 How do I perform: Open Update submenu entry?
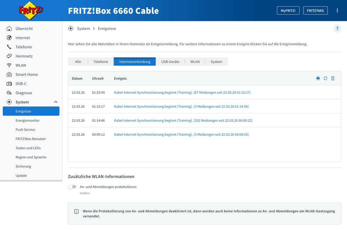click(x=21, y=175)
